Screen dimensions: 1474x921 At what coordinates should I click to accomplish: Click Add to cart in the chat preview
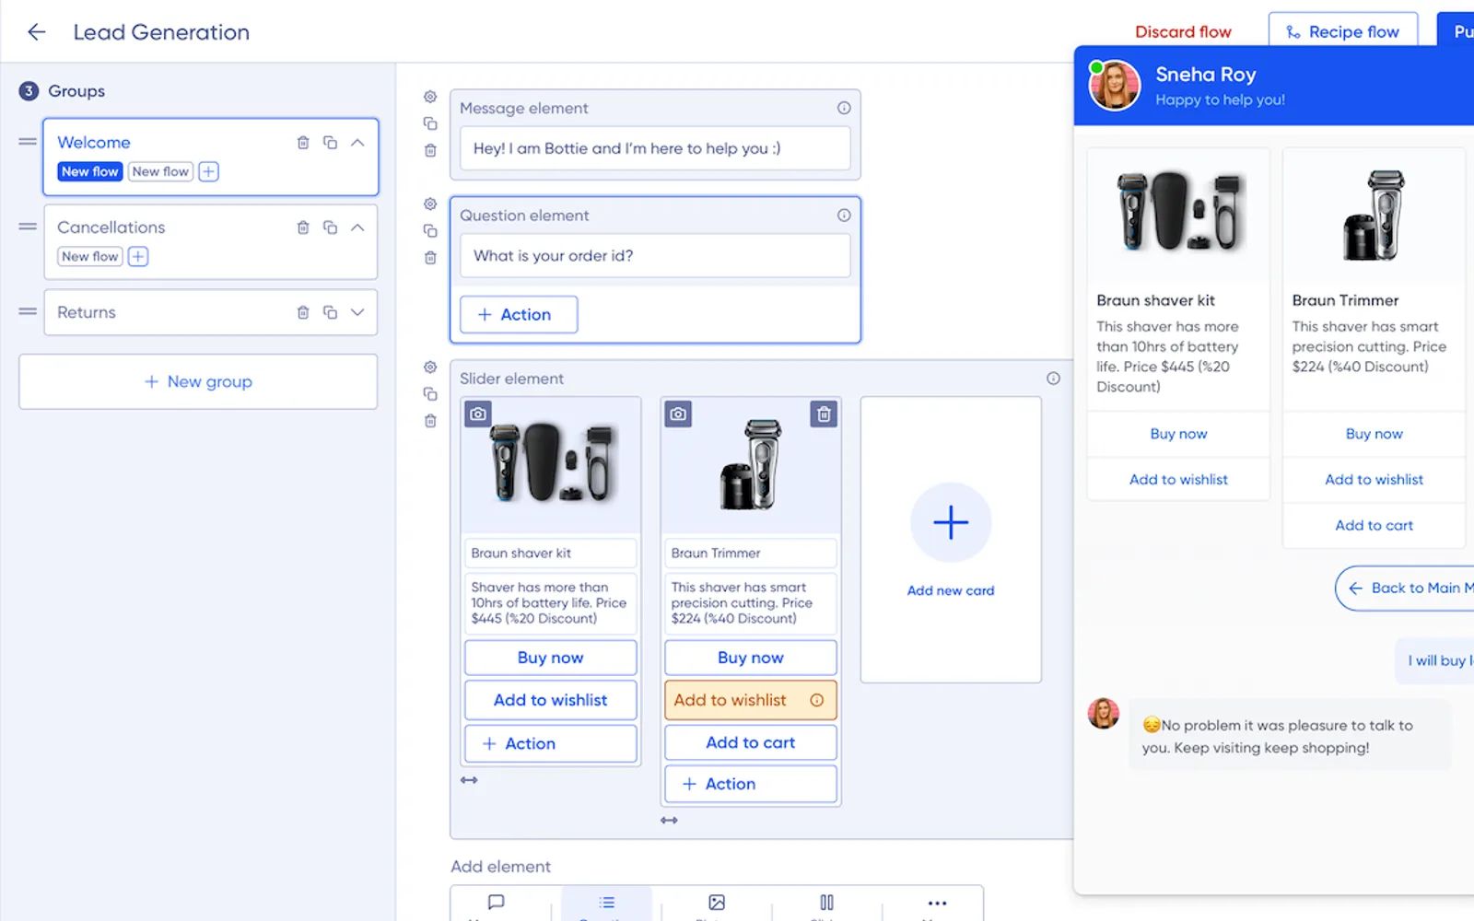(1374, 525)
